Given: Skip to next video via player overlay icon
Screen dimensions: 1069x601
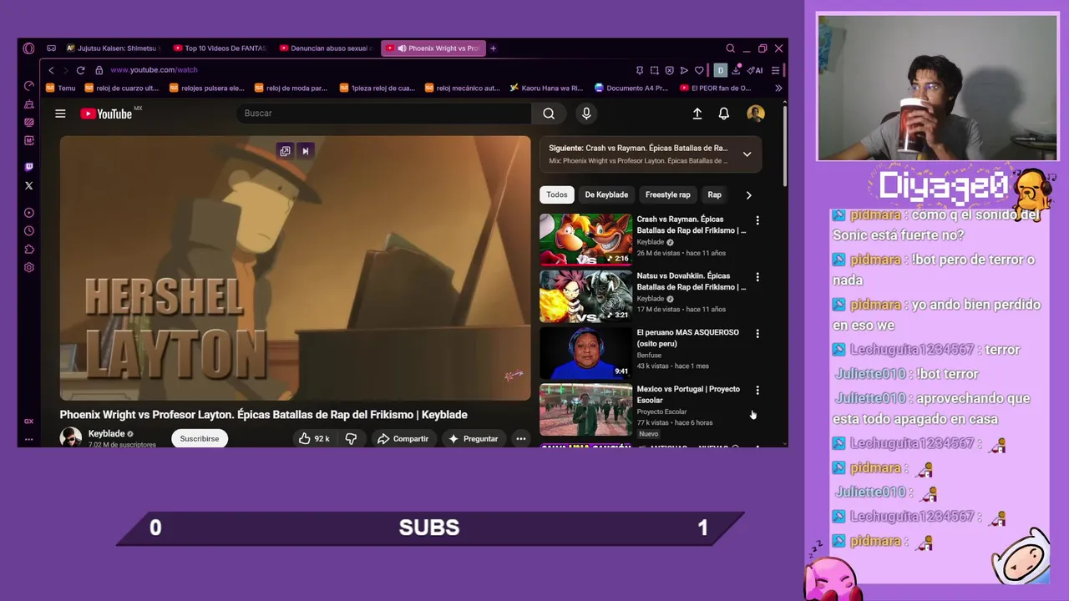Looking at the screenshot, I should (x=305, y=151).
